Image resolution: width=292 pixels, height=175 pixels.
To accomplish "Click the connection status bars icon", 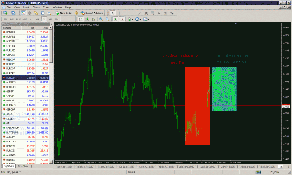I will point(258,172).
